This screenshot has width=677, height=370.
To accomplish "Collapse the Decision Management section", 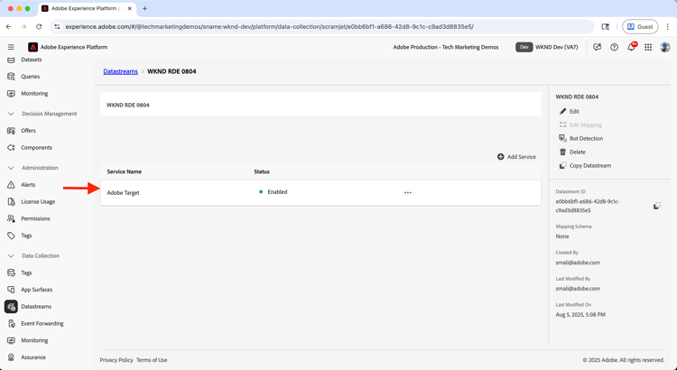I will tap(11, 114).
